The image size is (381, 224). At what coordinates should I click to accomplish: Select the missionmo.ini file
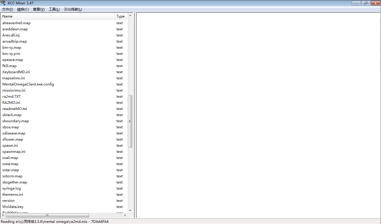tap(14, 90)
